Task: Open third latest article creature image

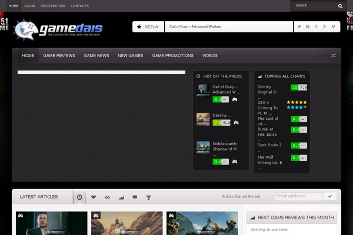Action: (x=202, y=223)
